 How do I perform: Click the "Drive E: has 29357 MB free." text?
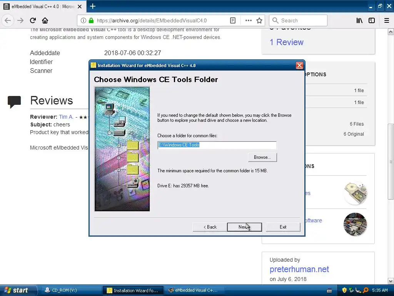[x=183, y=186]
